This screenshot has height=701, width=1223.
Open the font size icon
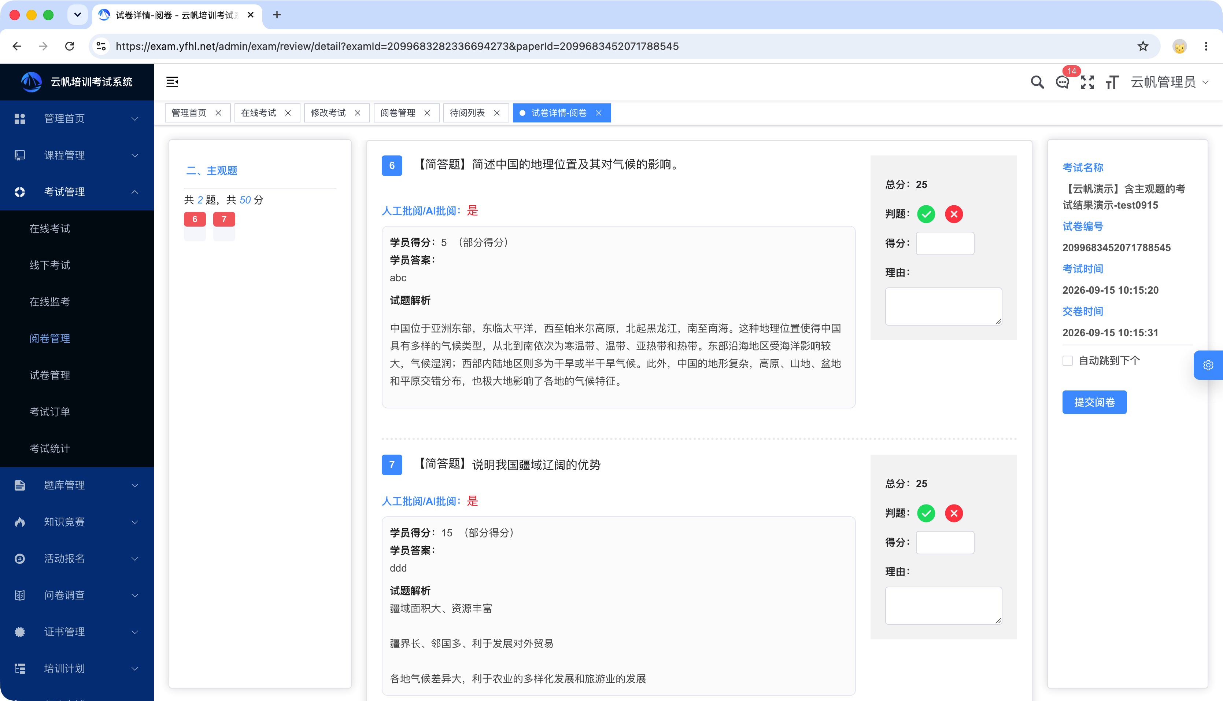coord(1112,82)
